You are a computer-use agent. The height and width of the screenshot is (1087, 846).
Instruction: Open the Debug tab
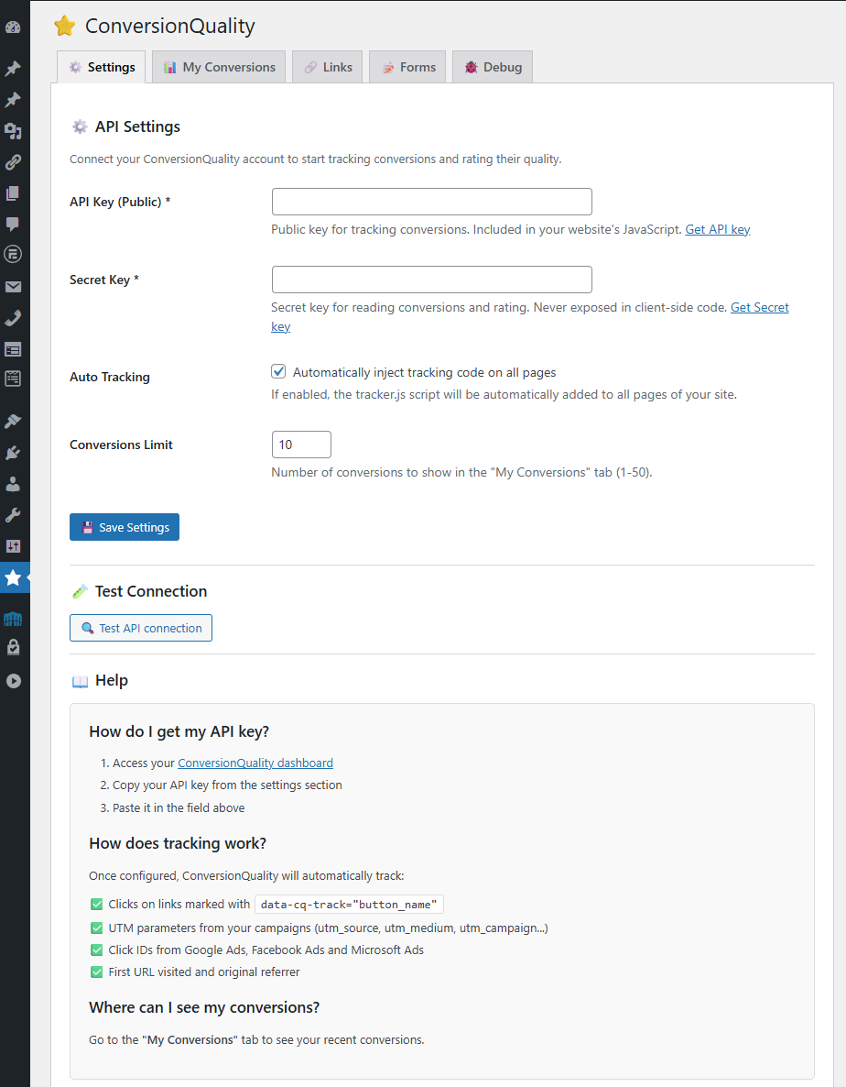[x=493, y=67]
